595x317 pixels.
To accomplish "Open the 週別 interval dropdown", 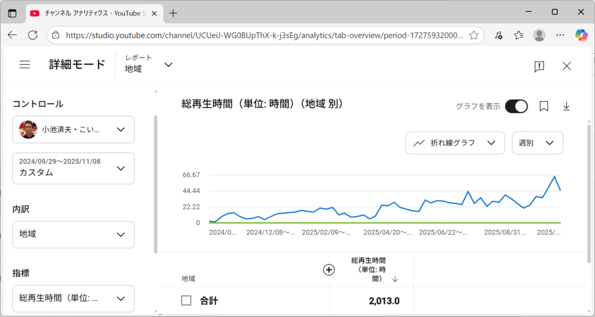I will pyautogui.click(x=537, y=143).
